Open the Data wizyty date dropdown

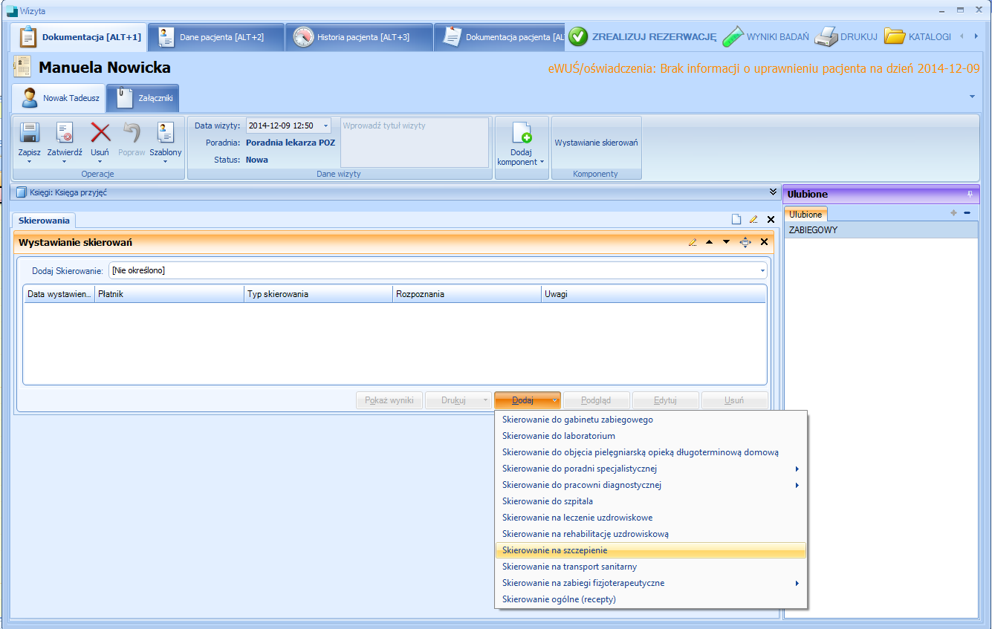(325, 126)
